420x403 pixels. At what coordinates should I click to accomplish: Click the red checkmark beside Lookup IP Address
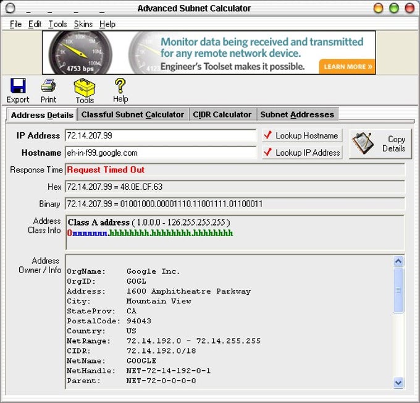click(x=267, y=152)
